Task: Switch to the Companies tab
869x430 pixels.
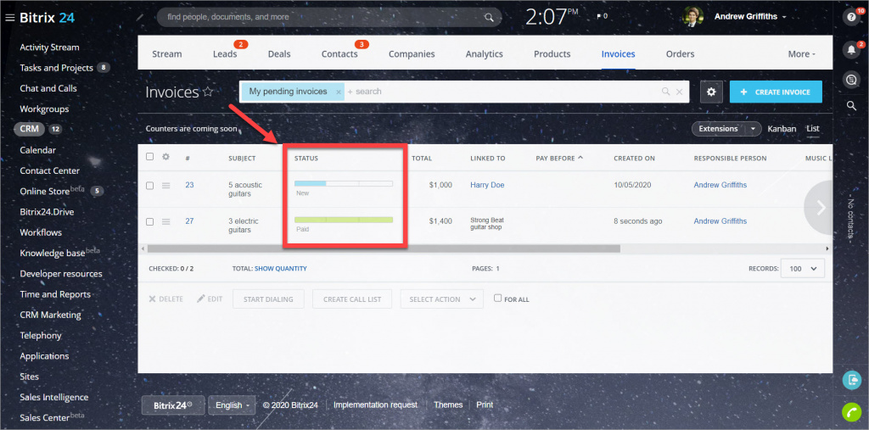Action: 412,53
